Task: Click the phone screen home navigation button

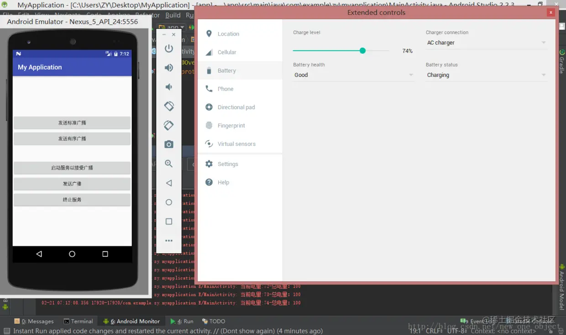Action: pyautogui.click(x=72, y=254)
